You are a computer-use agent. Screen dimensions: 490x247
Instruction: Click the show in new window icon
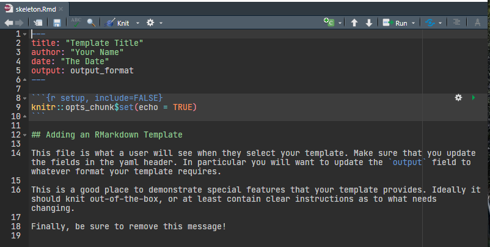point(38,23)
